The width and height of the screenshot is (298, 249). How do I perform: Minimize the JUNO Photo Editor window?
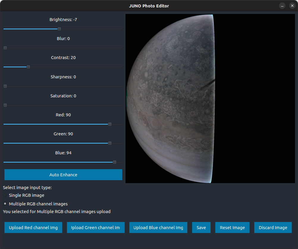point(282,6)
